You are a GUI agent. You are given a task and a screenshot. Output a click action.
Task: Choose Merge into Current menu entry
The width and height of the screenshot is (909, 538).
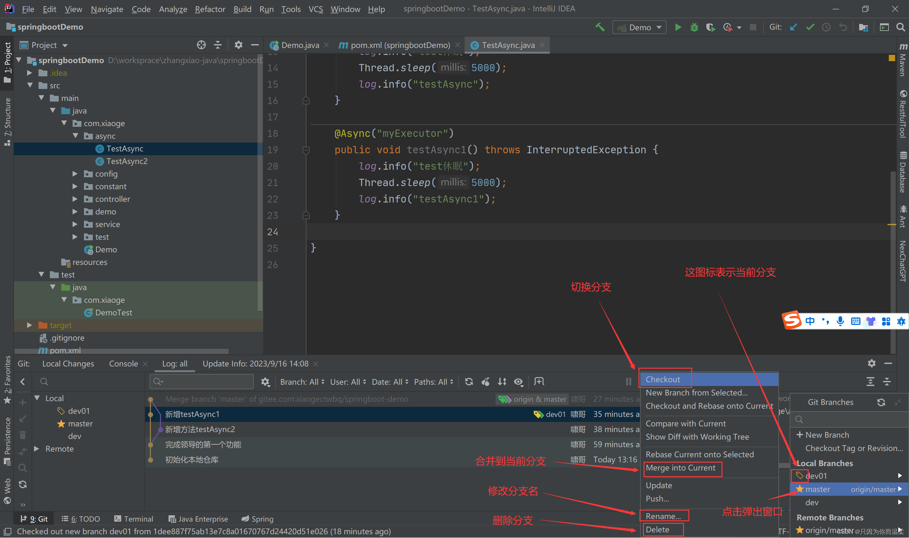pos(680,468)
